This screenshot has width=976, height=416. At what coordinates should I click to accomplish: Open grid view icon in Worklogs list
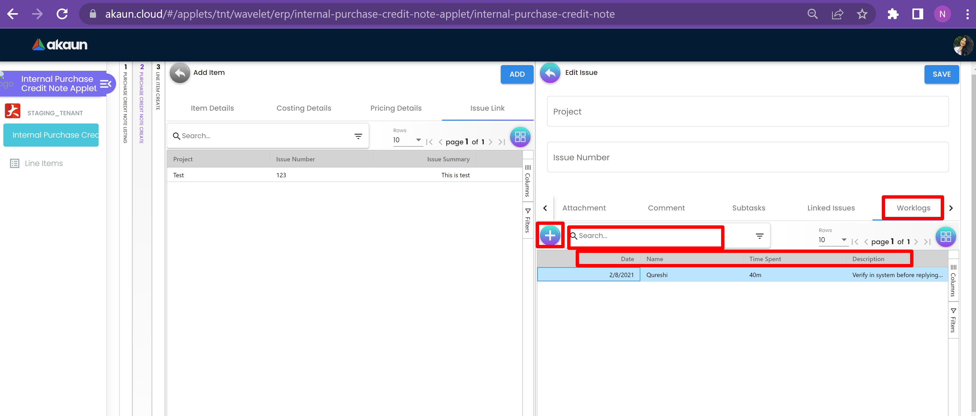tap(945, 237)
